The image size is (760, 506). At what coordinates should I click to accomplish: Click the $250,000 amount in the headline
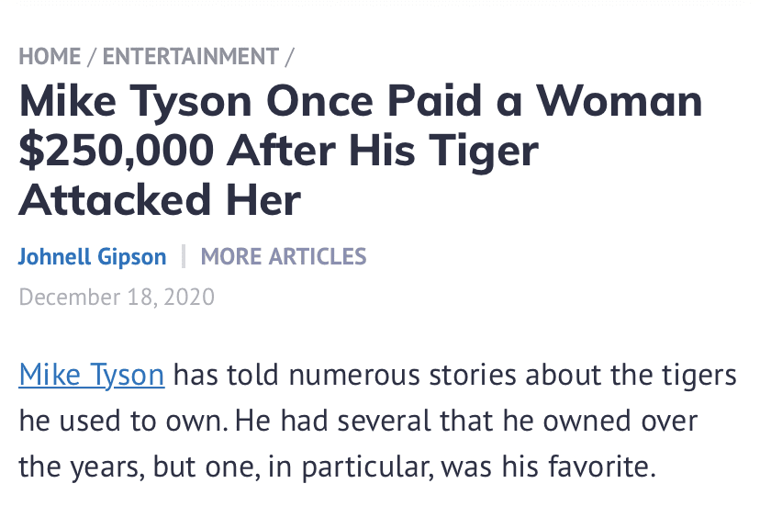(x=115, y=150)
